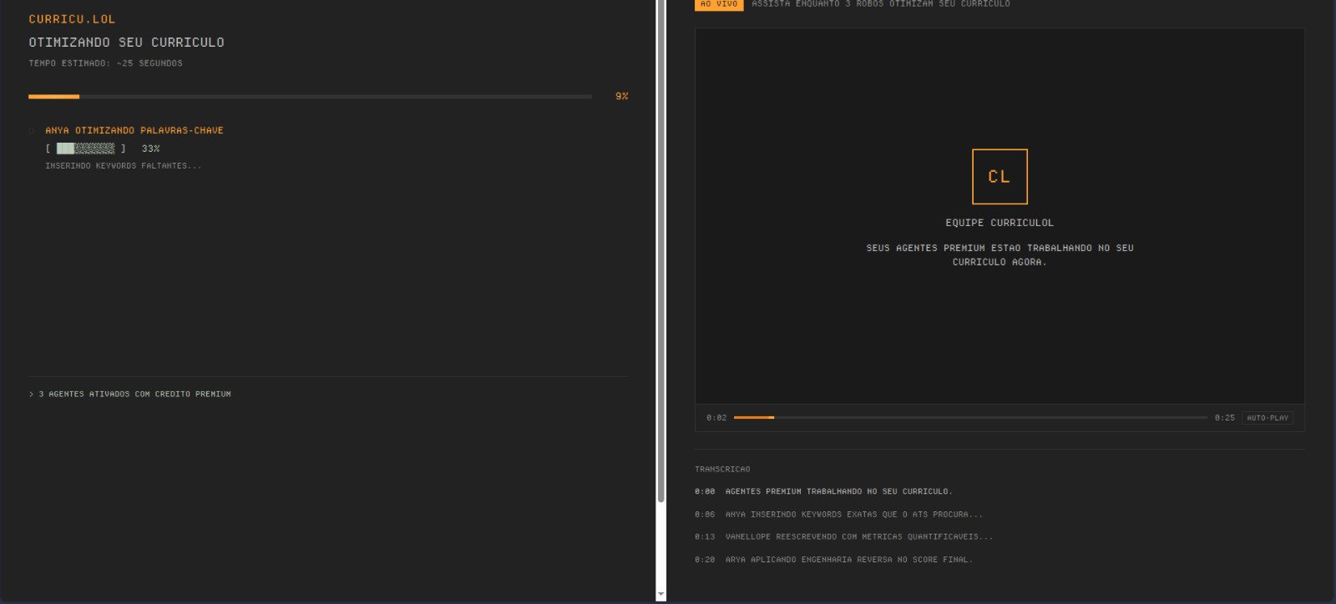Click the TEMPO ESTIMADO ~25 SEGUNDOS text

[105, 63]
